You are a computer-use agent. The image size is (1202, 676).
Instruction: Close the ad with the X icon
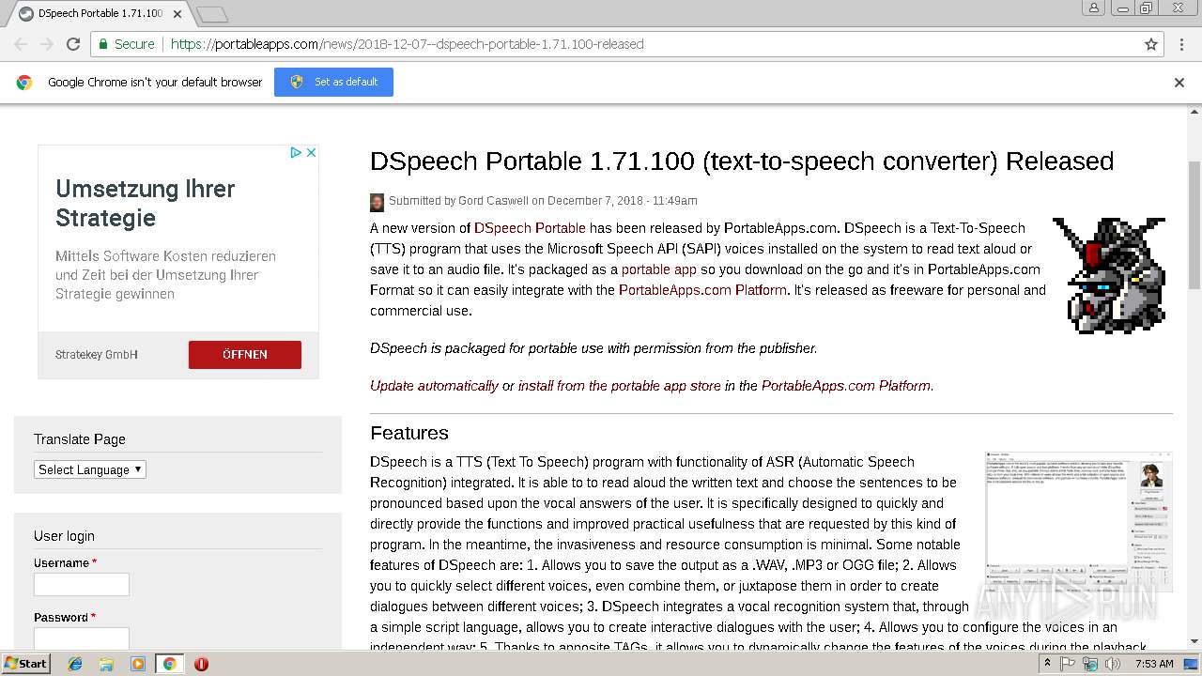(x=311, y=152)
